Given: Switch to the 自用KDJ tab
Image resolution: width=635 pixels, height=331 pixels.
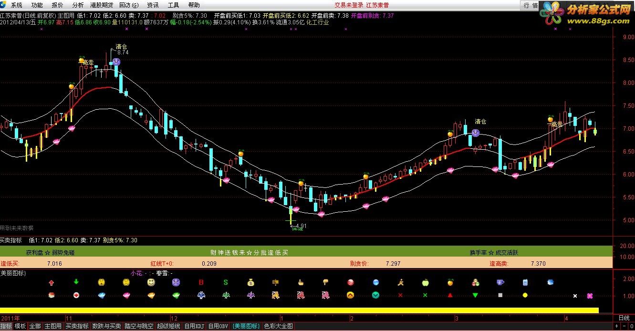Looking at the screenshot, I should click(194, 326).
